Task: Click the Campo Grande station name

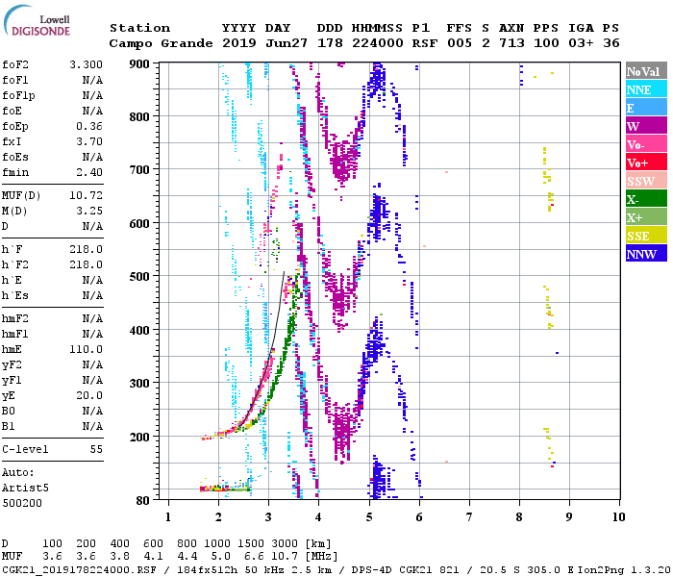Action: point(161,43)
